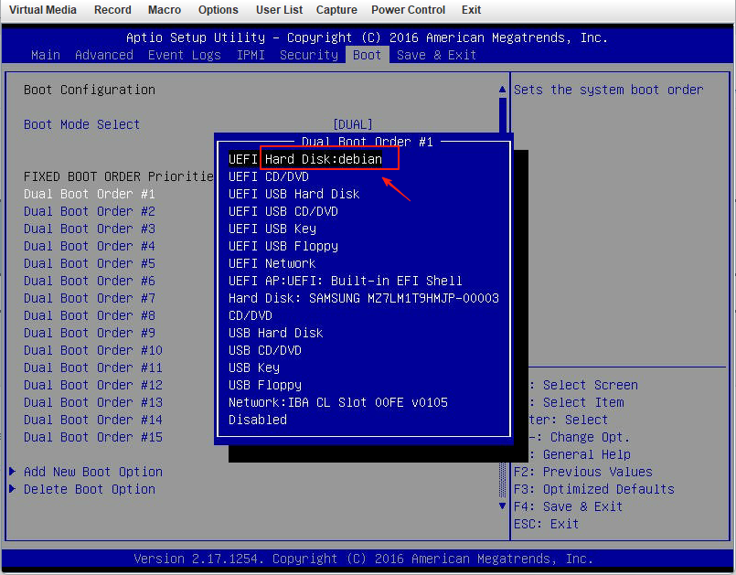This screenshot has width=736, height=575.
Task: Choose UEFI CD/DVD in popup
Action: 269,176
